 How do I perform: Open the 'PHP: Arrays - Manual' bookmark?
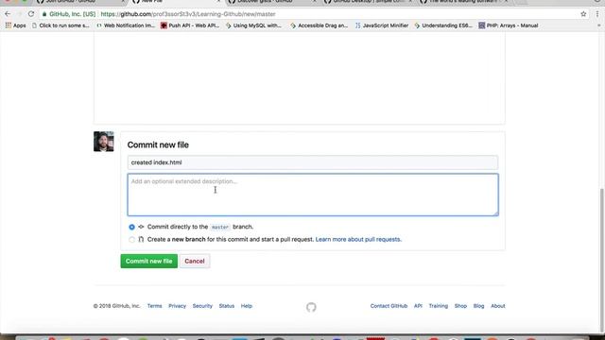[x=509, y=25]
